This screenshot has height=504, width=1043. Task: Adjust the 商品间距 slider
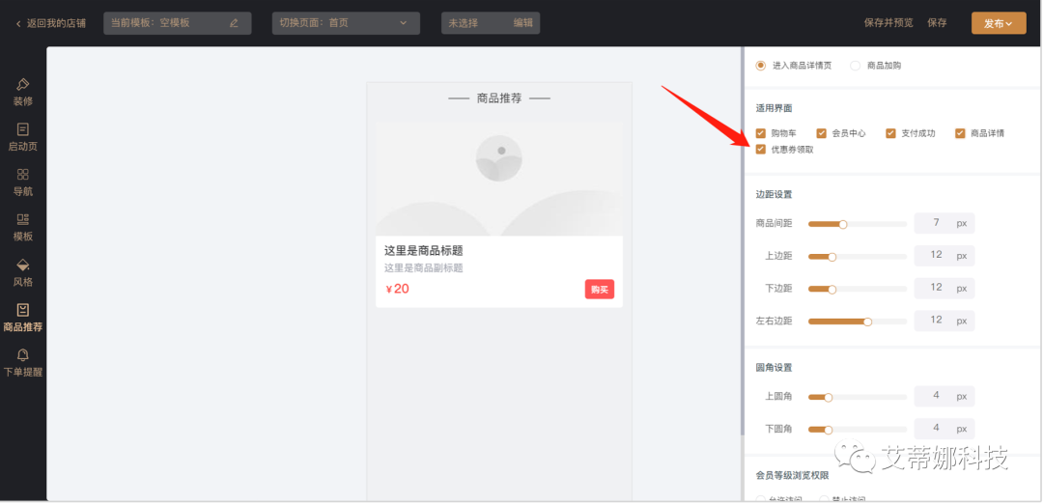(858, 224)
